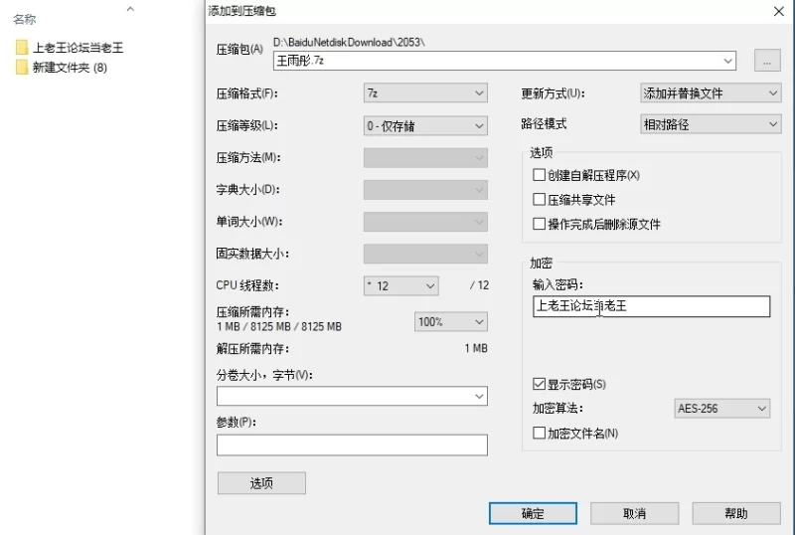This screenshot has height=535, width=795.
Task: Click the 上老王论坛当老王 folder icon
Action: click(22, 47)
